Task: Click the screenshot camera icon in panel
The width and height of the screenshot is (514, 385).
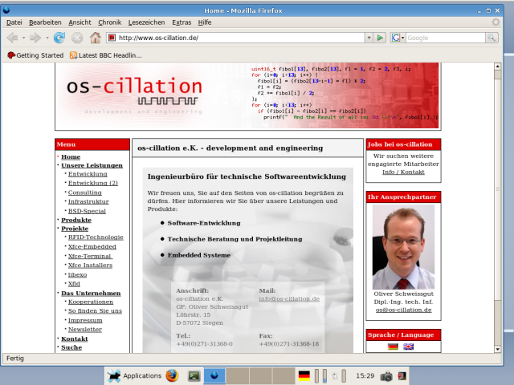Action: click(386, 376)
